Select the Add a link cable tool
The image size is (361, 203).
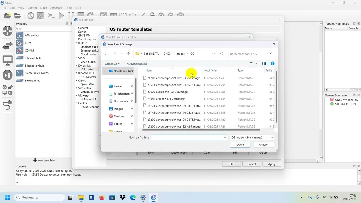(x=8, y=105)
